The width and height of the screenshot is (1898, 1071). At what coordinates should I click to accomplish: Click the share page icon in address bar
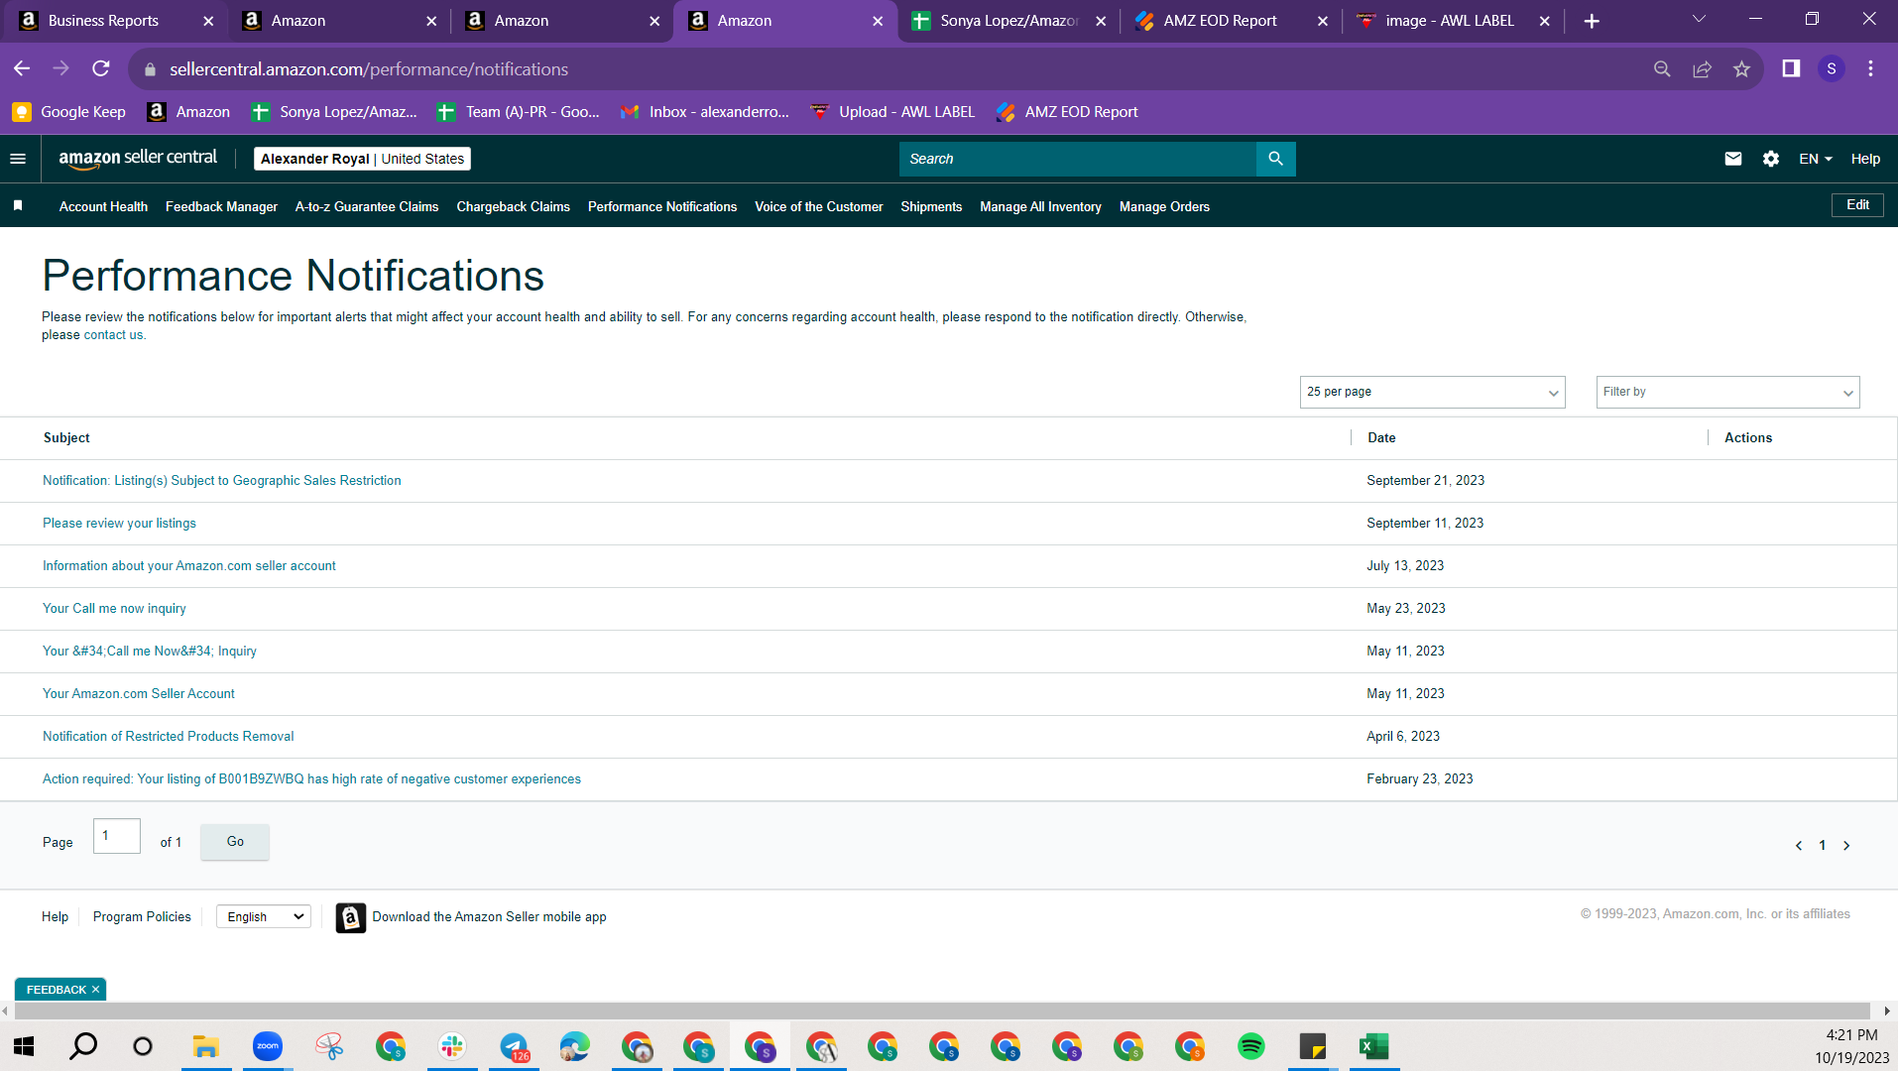pos(1702,69)
